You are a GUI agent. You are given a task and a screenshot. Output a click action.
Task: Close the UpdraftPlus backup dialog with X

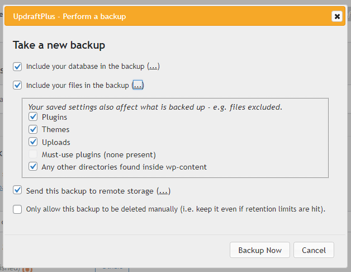coord(337,16)
